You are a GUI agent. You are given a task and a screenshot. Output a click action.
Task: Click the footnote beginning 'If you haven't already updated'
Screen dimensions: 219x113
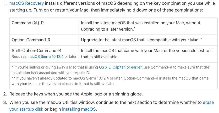(x=110, y=81)
